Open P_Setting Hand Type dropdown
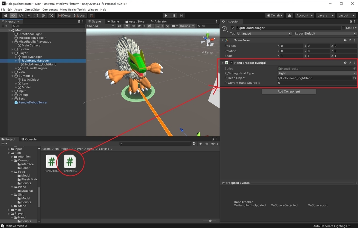Screen dimensions: 358x228 pyautogui.click(x=317, y=73)
